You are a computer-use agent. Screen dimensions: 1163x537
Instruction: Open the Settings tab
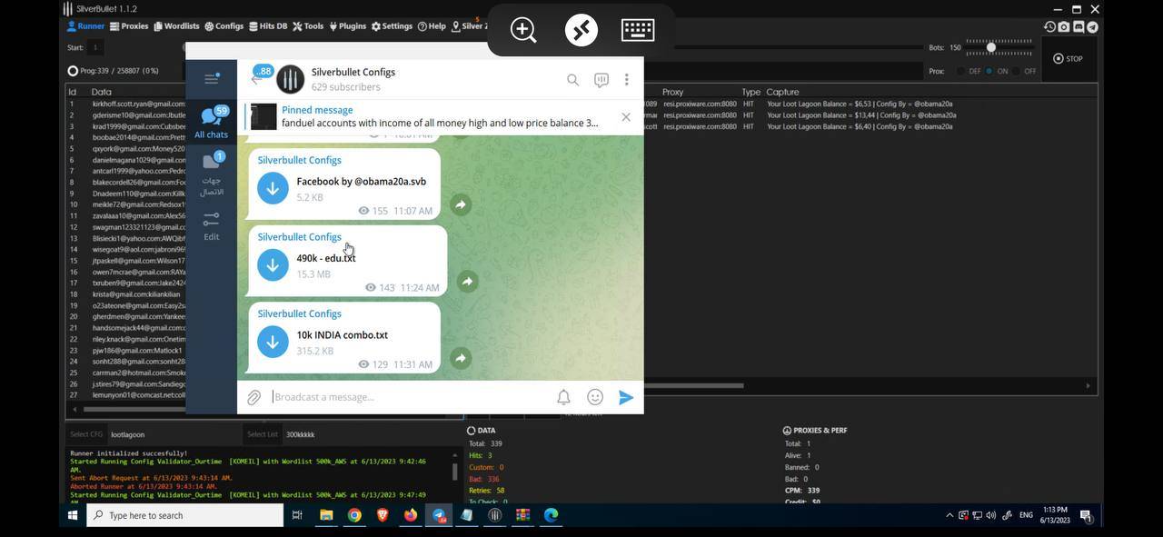coord(392,26)
